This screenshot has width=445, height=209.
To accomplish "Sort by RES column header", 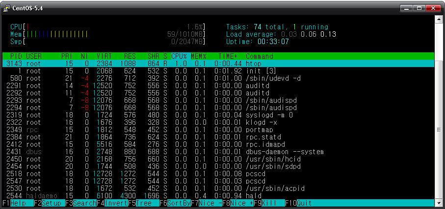I will coord(130,56).
